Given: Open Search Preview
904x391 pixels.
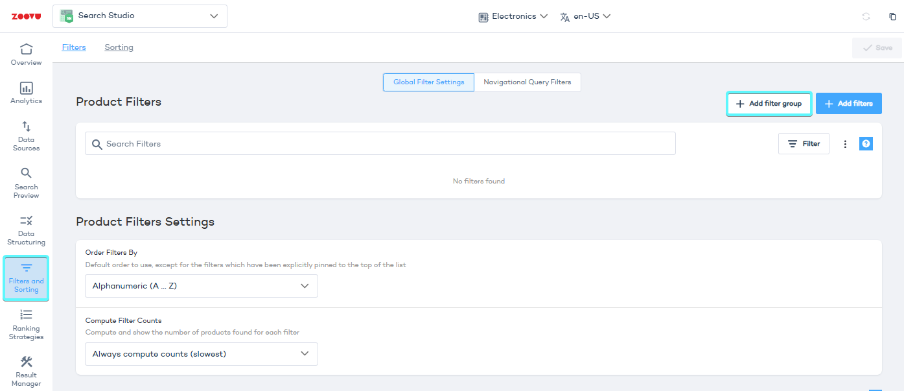Looking at the screenshot, I should click(x=26, y=182).
